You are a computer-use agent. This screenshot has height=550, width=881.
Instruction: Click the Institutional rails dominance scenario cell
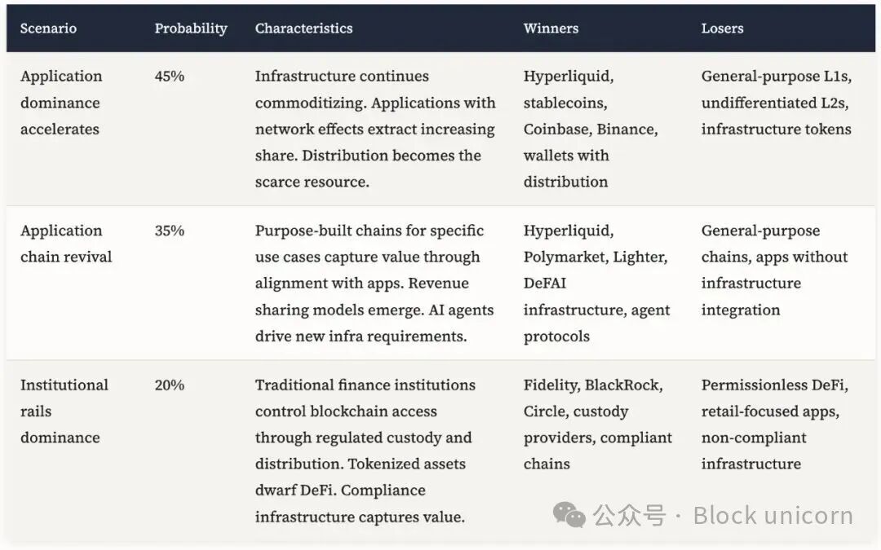coord(64,411)
